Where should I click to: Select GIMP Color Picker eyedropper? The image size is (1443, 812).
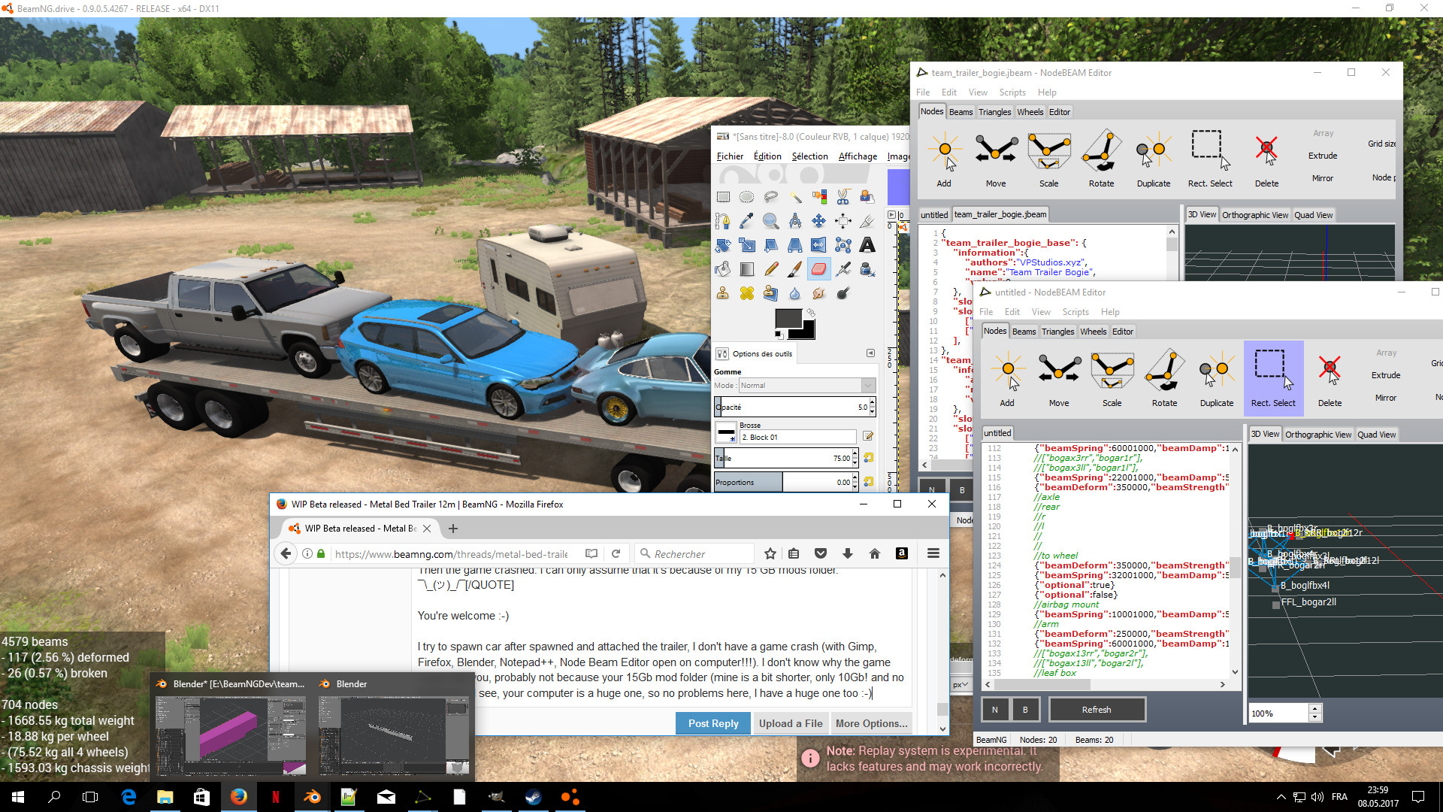point(746,221)
